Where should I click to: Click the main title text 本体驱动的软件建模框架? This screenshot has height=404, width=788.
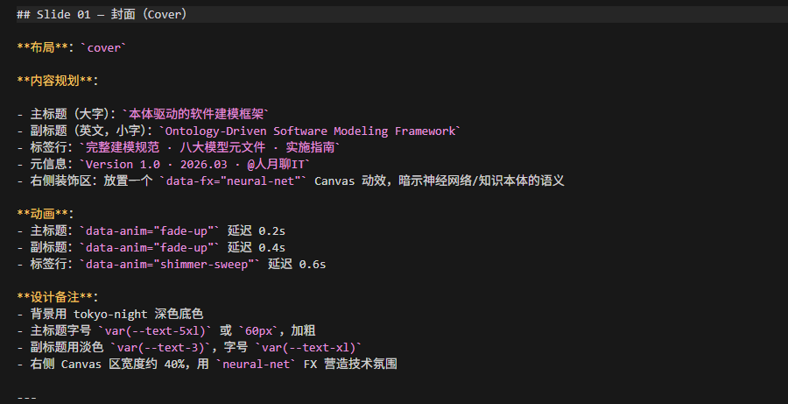click(x=196, y=114)
